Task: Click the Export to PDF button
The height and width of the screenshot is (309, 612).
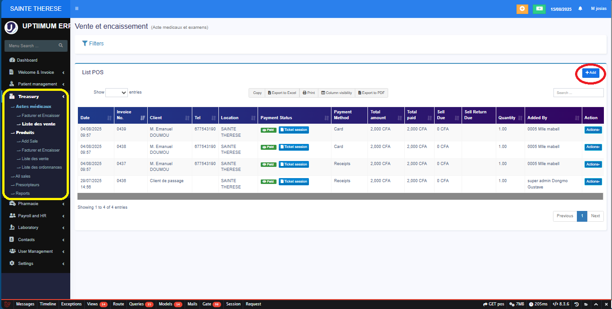Action: coord(372,93)
